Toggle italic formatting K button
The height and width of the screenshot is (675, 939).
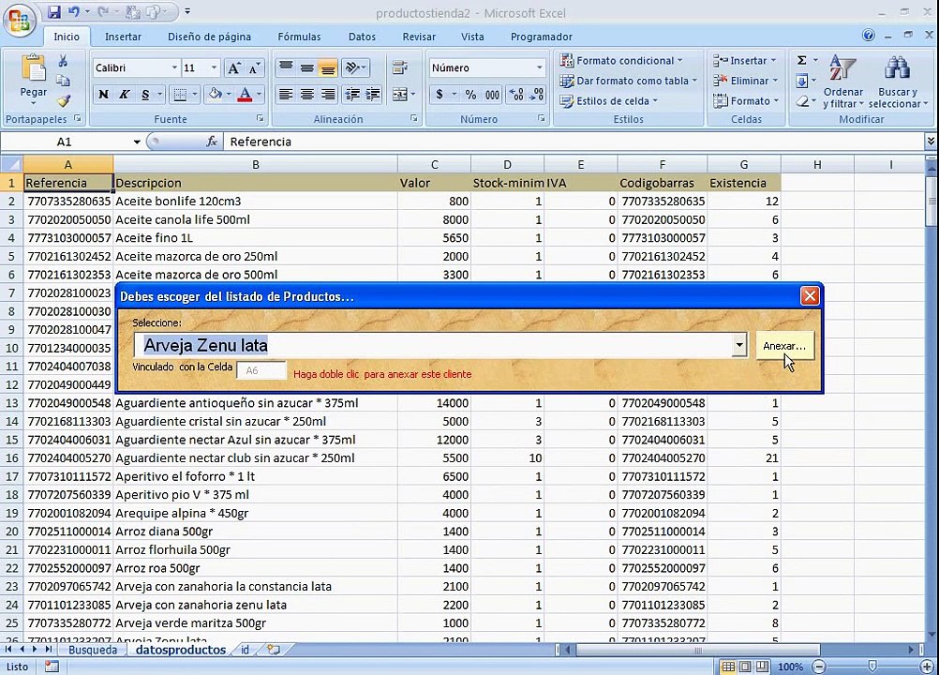tap(125, 94)
